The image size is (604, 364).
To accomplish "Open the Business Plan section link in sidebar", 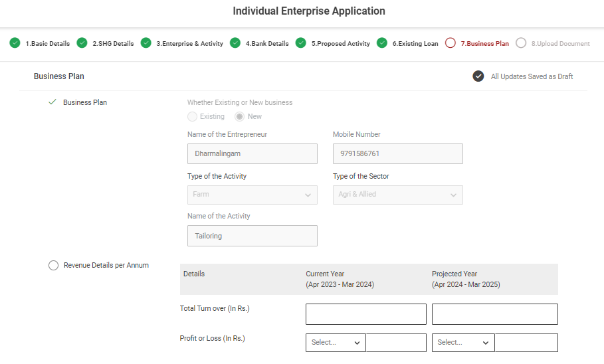I will pyautogui.click(x=84, y=103).
